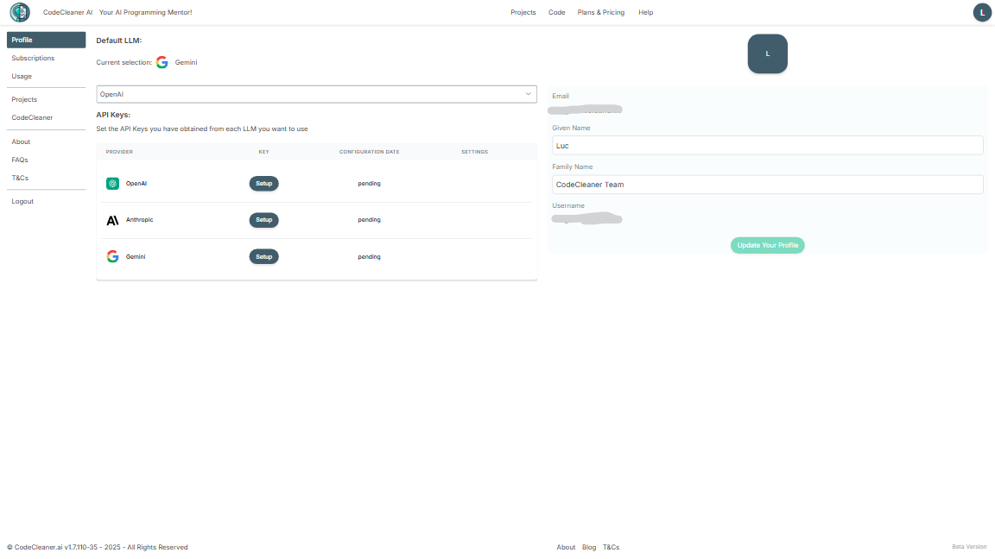Open T&Cs in the sidebar
Image resolution: width=995 pixels, height=559 pixels.
pos(20,178)
